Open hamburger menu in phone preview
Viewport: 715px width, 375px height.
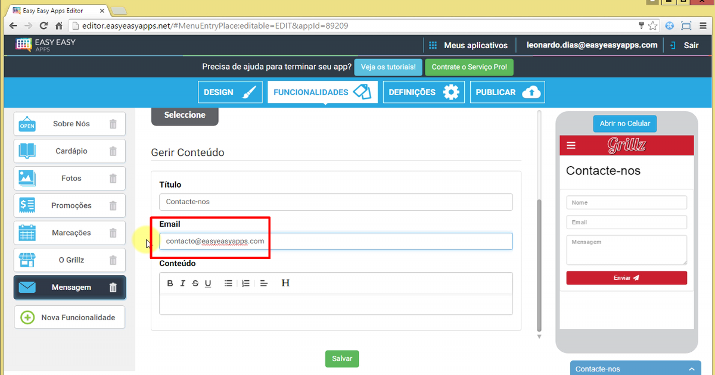pyautogui.click(x=571, y=145)
